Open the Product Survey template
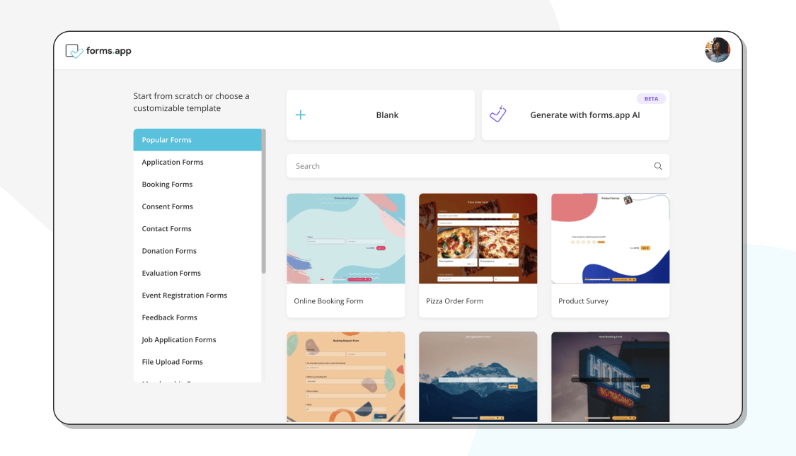The width and height of the screenshot is (796, 456). (610, 255)
